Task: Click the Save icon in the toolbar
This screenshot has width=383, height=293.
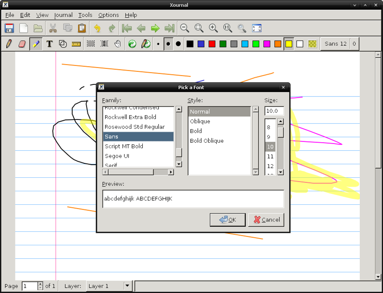Action: 9,28
